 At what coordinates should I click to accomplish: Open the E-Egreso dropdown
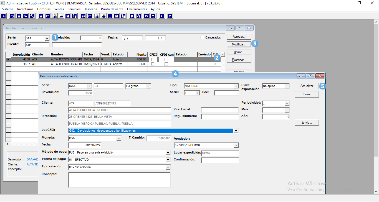pyautogui.click(x=149, y=86)
